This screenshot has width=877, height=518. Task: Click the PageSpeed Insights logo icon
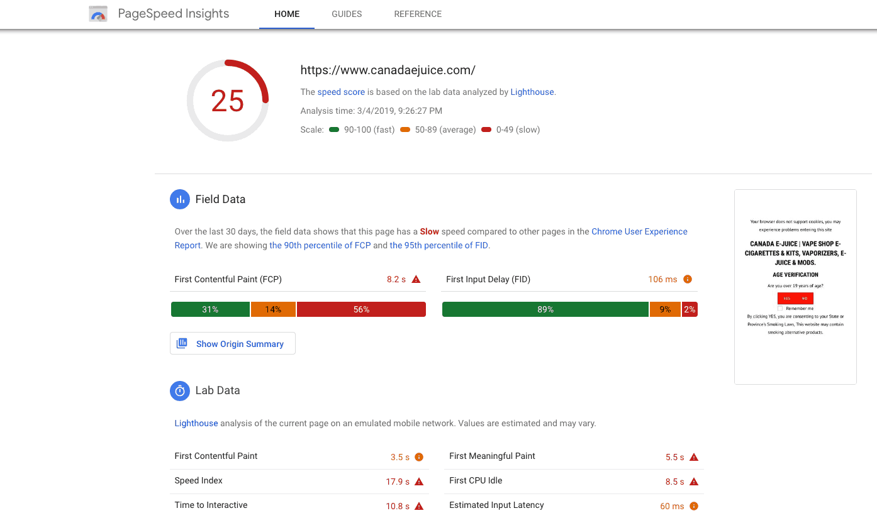[98, 14]
